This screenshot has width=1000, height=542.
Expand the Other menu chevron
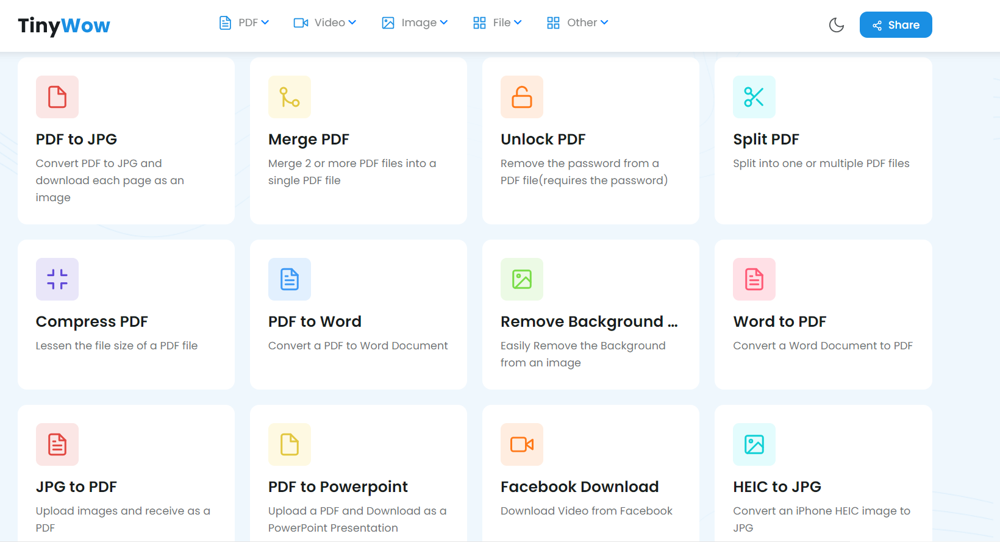604,23
